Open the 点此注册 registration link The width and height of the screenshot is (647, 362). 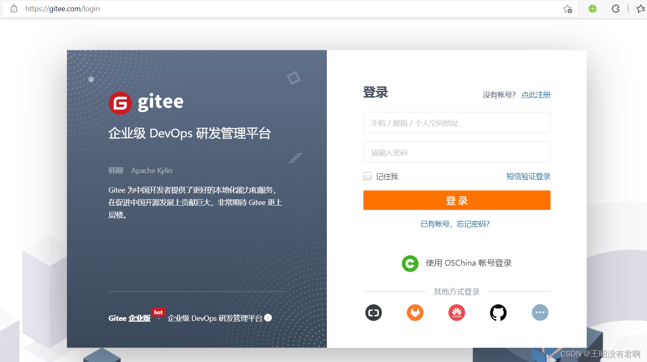536,95
